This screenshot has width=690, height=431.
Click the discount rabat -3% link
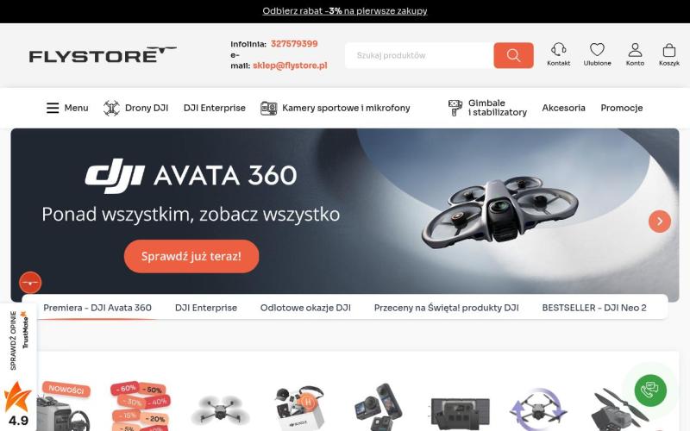[x=344, y=11]
